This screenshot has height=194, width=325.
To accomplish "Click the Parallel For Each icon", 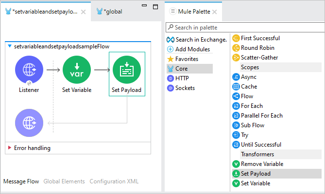I will (236, 116).
